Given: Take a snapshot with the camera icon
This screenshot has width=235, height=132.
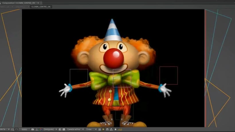Looking at the screenshot, I should pos(32,129).
